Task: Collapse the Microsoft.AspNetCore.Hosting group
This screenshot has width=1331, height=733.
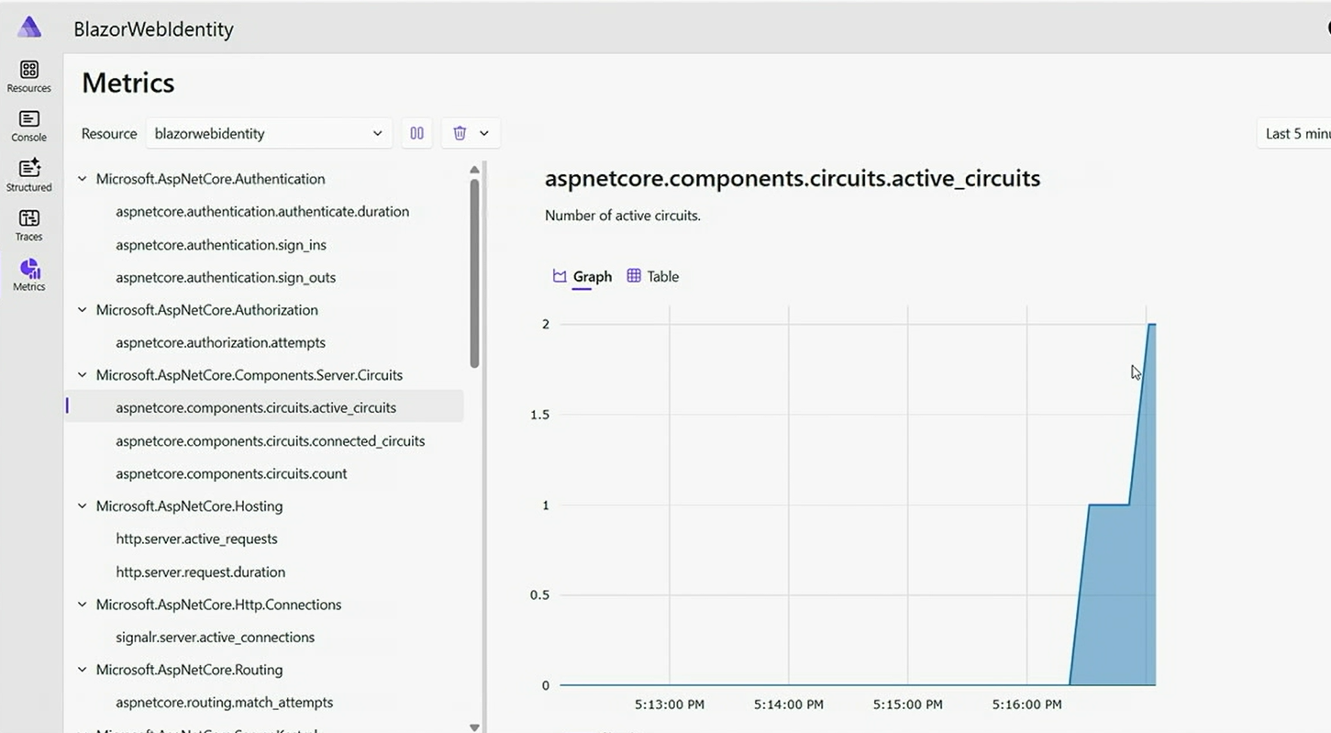Action: [83, 506]
